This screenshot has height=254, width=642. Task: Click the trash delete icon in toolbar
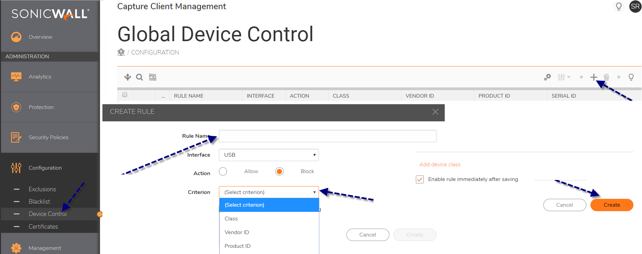coord(606,77)
